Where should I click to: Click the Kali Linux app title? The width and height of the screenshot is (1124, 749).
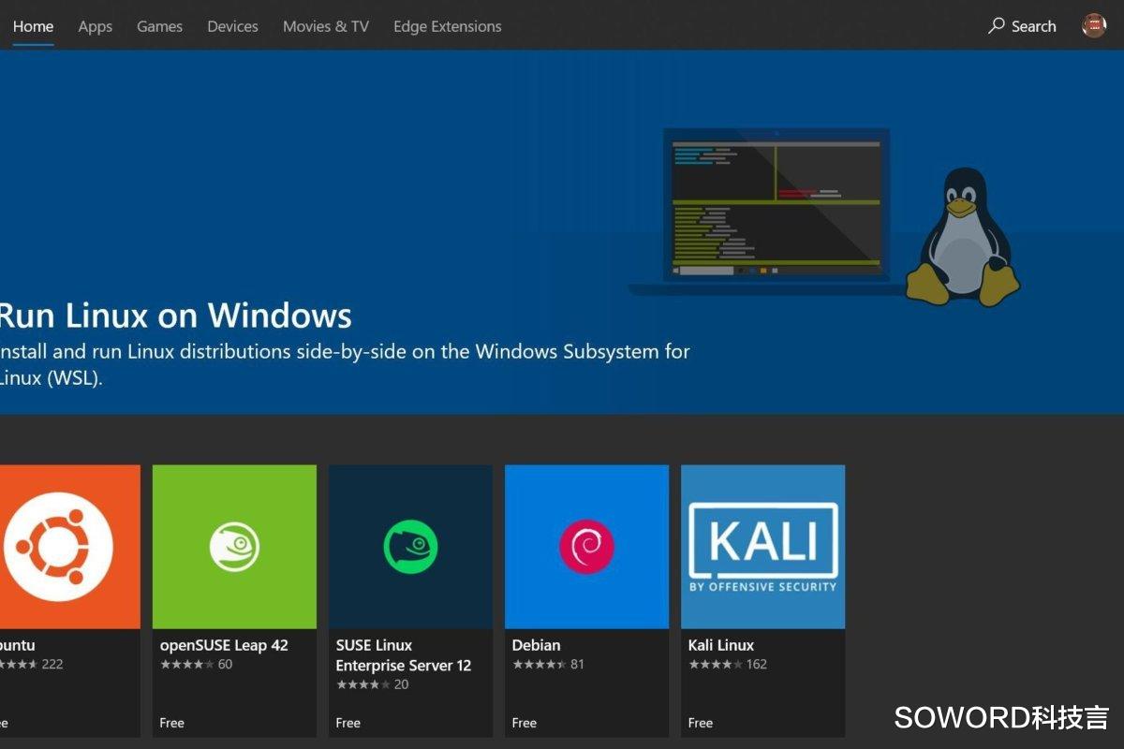721,645
